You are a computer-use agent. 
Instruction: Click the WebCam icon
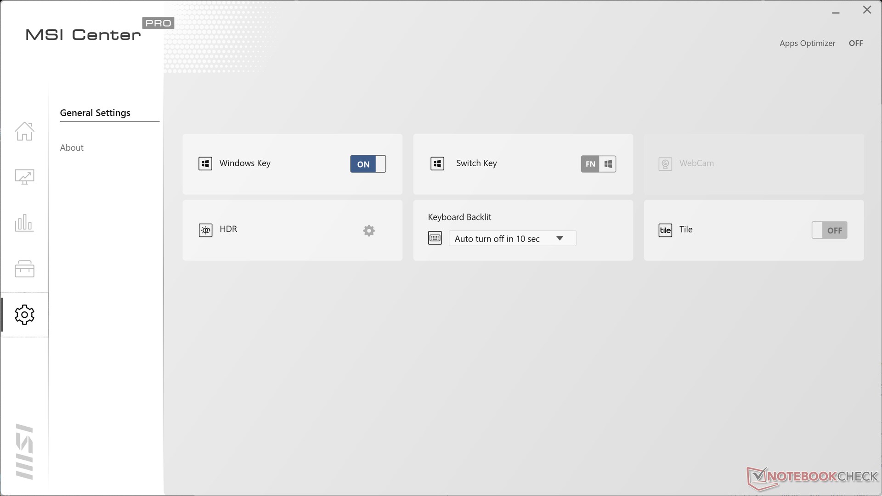click(x=665, y=164)
